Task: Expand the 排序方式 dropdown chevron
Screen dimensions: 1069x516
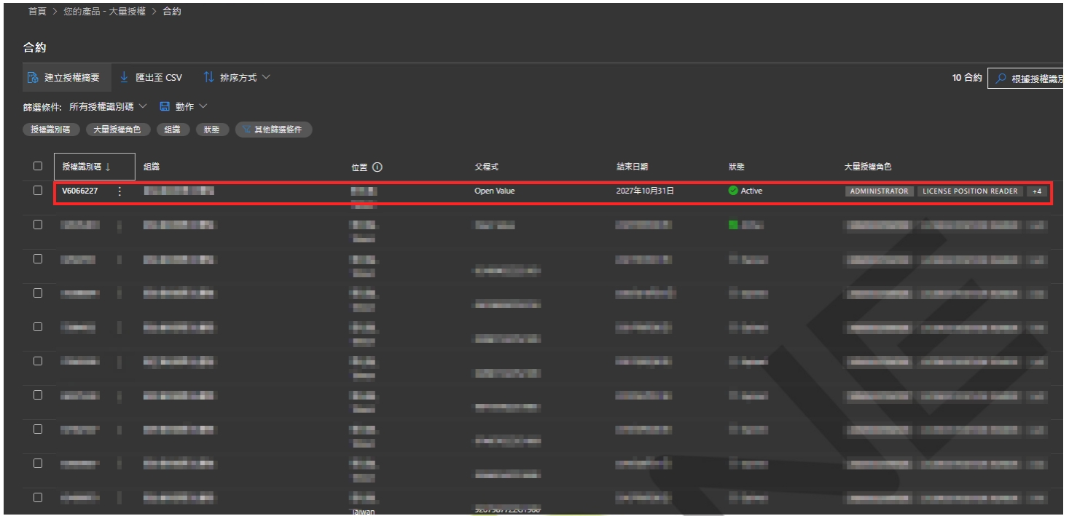Action: tap(266, 78)
